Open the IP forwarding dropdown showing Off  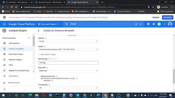68,88
